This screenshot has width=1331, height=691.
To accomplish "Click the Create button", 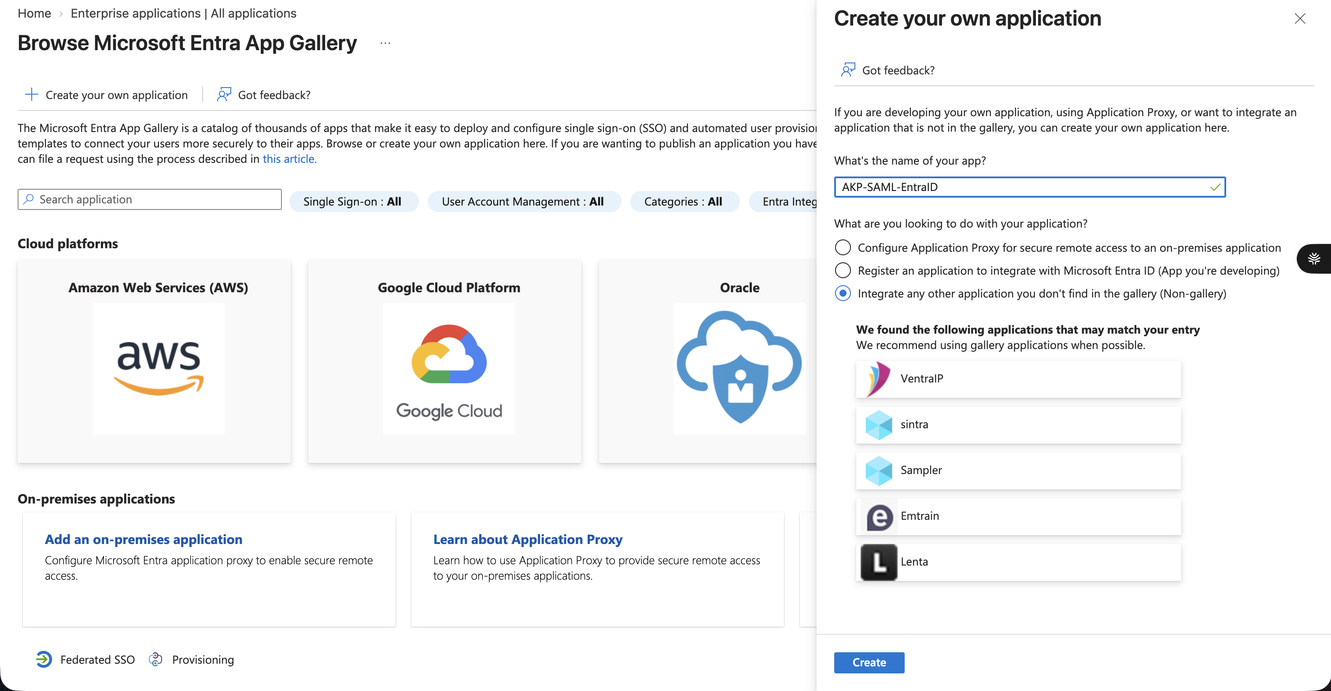I will (869, 662).
